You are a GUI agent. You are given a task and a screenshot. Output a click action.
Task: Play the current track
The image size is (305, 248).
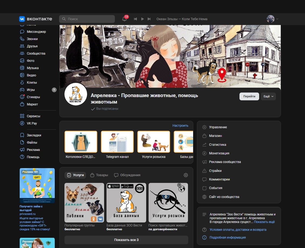pos(142,19)
